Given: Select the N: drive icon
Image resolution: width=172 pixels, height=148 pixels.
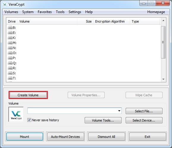Looking at the screenshot, I should [10, 48].
